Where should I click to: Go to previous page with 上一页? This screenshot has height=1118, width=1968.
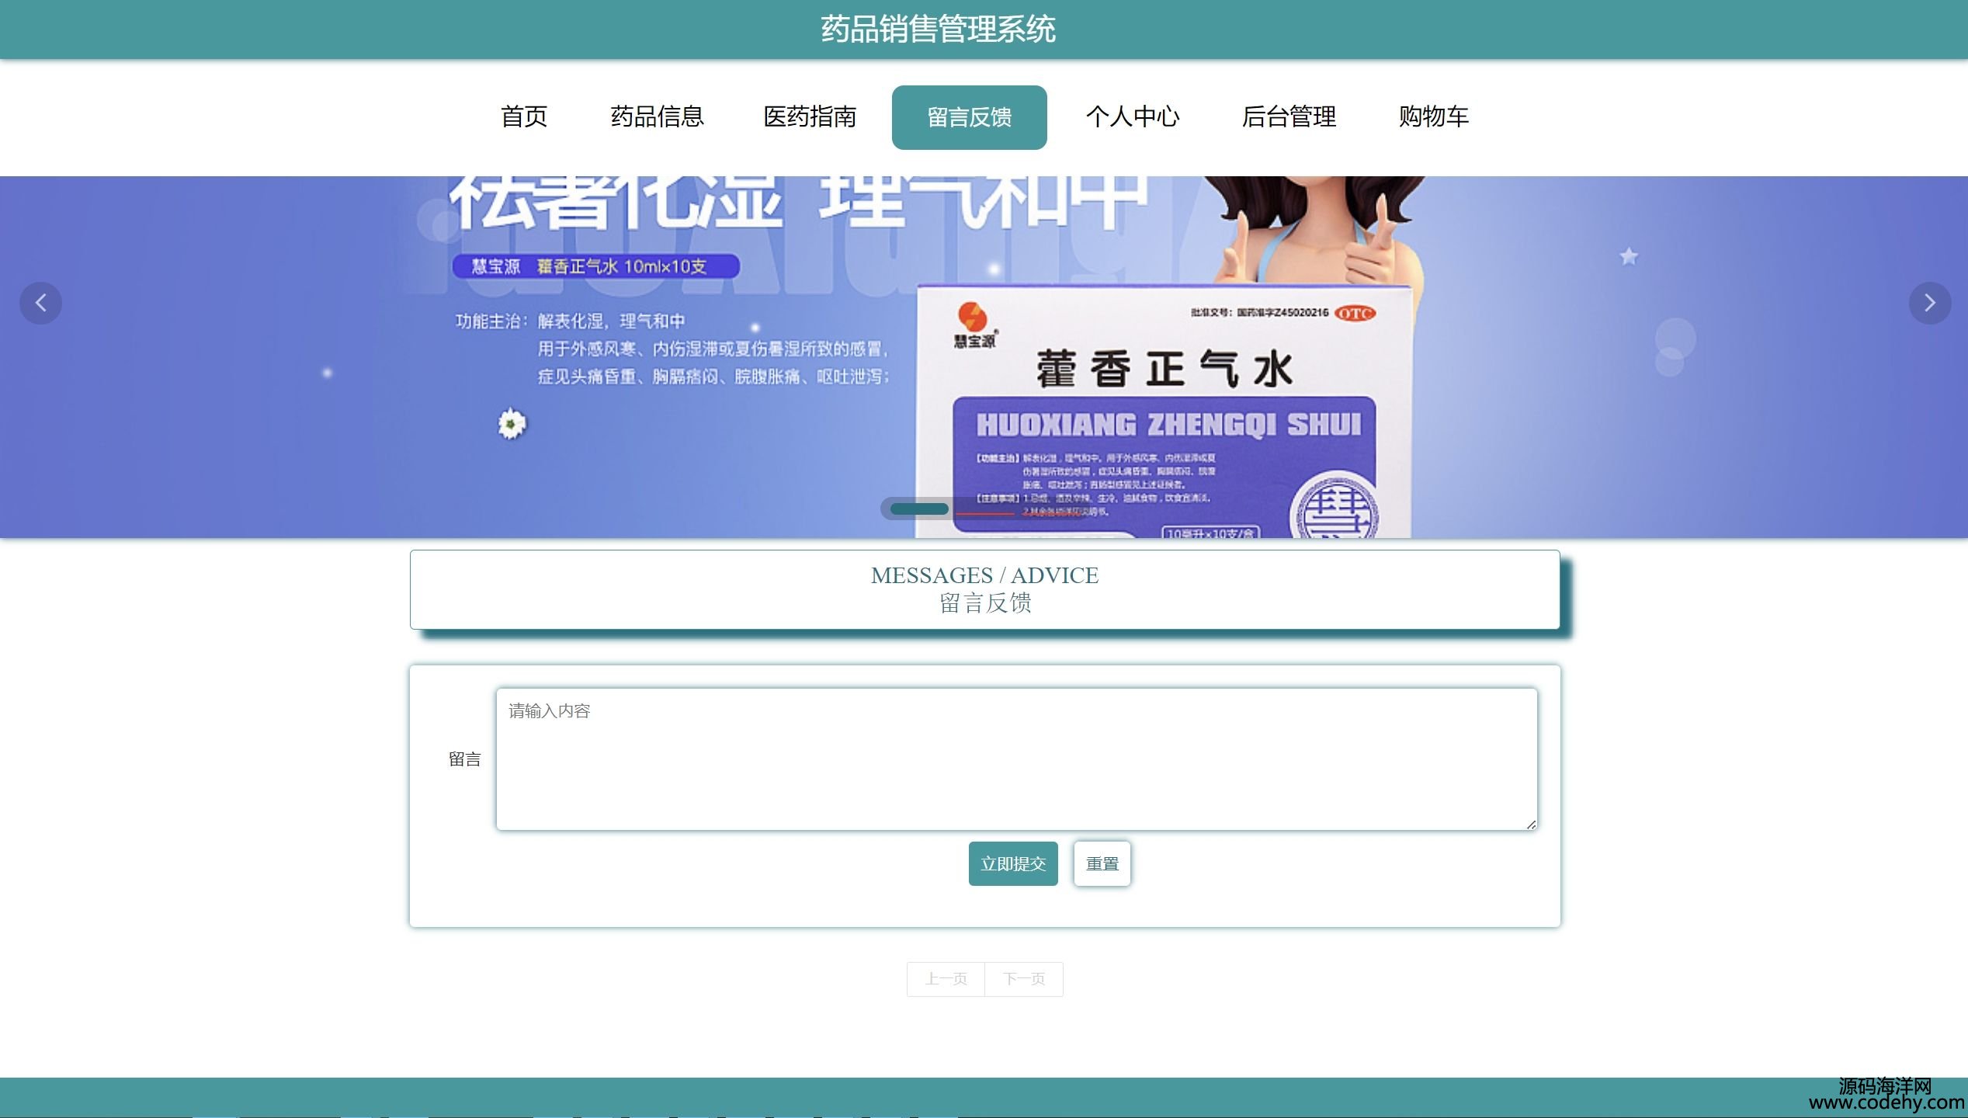pyautogui.click(x=946, y=979)
